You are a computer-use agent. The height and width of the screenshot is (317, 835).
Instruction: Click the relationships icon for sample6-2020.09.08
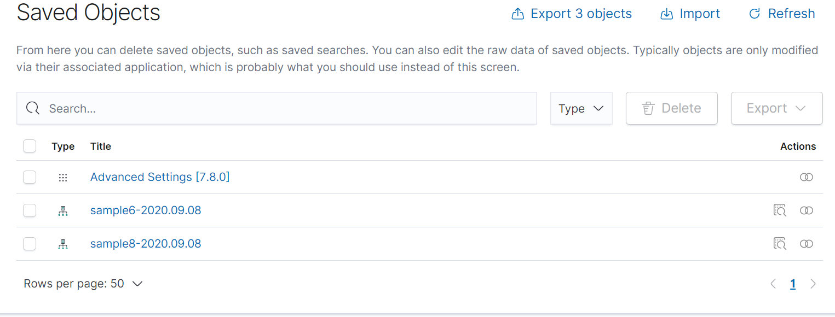coord(807,210)
